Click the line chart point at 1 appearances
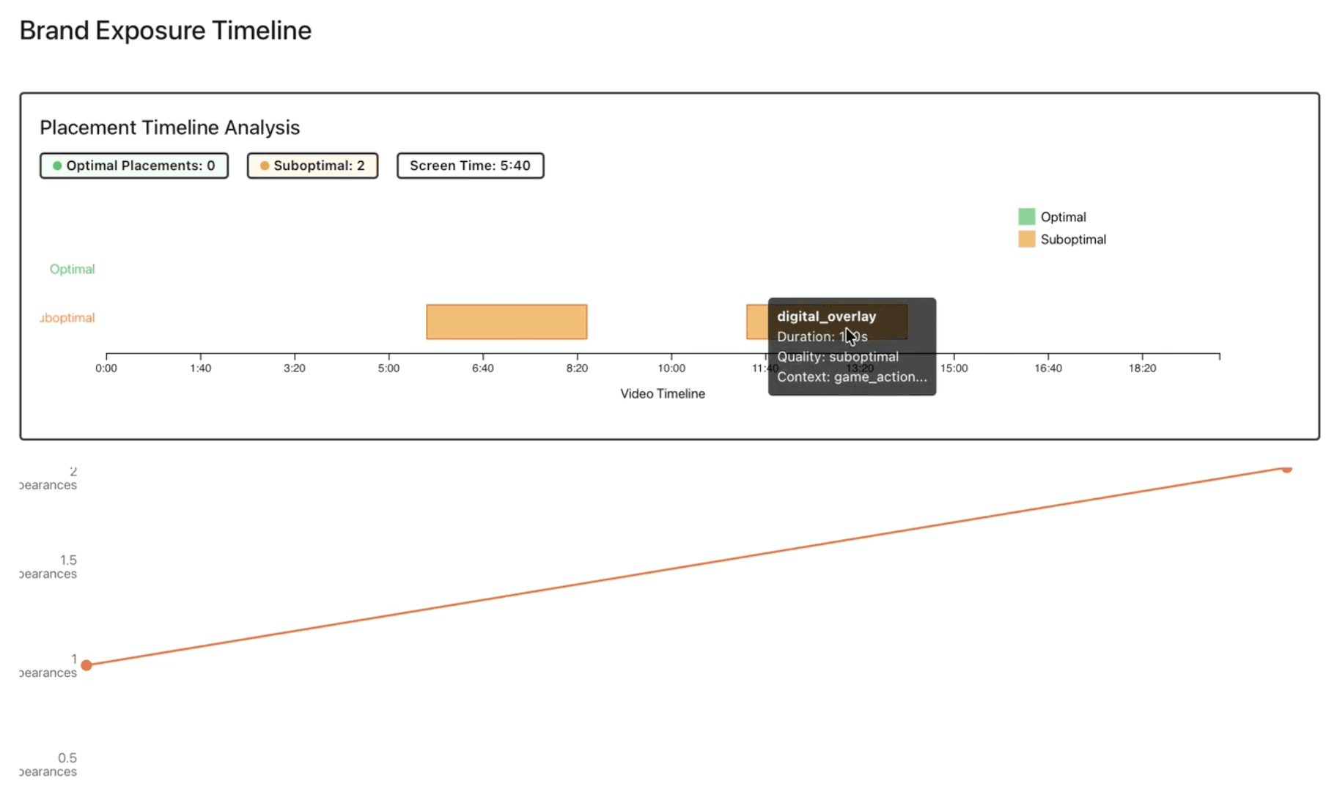1337x800 pixels. 86,665
